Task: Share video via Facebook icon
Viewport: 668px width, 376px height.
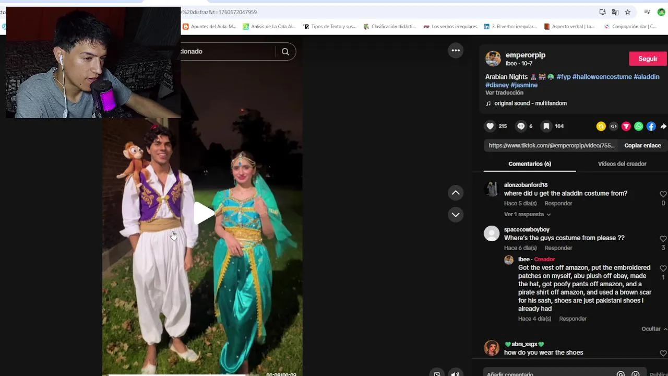Action: click(x=651, y=126)
